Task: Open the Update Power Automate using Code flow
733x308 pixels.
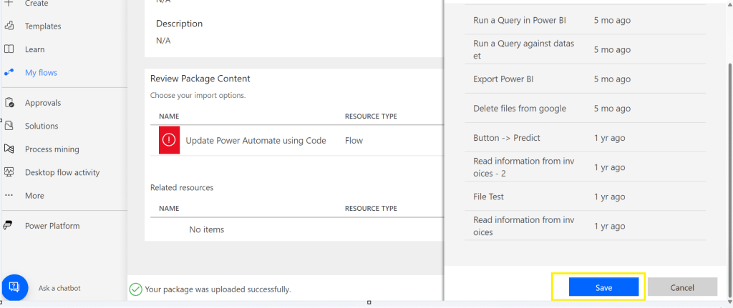Action: tap(256, 141)
